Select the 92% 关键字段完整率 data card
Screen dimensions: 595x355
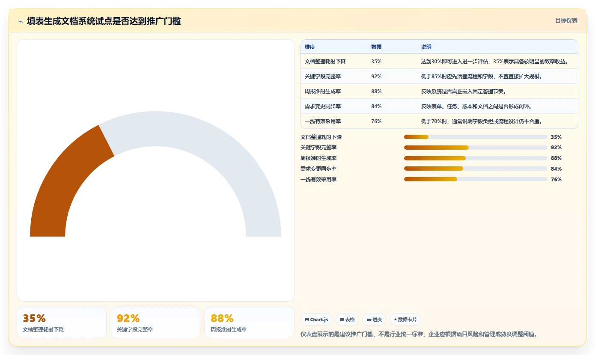point(155,322)
